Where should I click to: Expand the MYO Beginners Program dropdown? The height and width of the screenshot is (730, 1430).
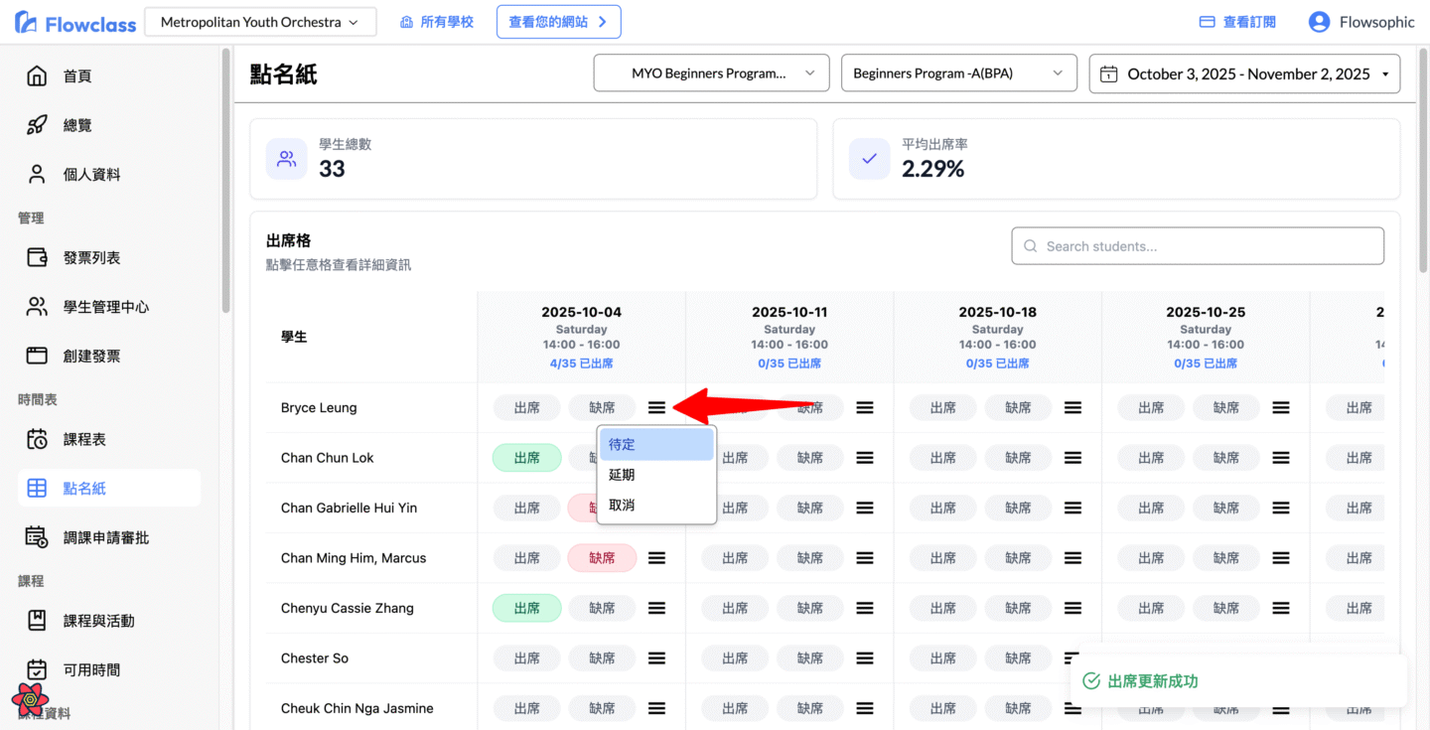pos(711,73)
